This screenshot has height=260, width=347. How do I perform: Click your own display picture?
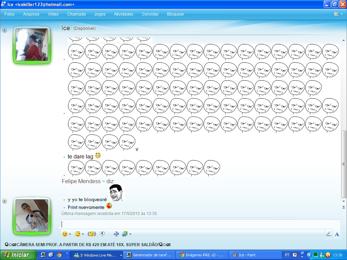pyautogui.click(x=32, y=216)
